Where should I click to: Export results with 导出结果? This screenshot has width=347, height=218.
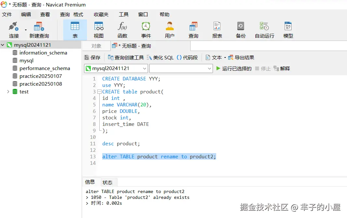241,58
